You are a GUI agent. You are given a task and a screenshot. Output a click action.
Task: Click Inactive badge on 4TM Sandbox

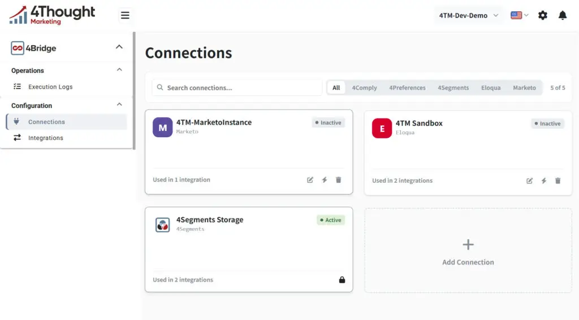[x=547, y=124]
